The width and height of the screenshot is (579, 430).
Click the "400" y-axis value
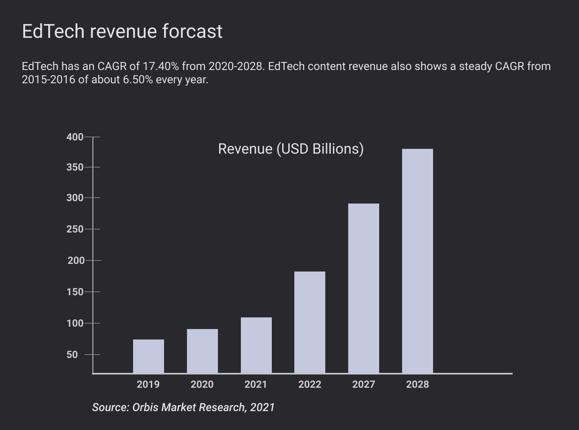point(75,137)
